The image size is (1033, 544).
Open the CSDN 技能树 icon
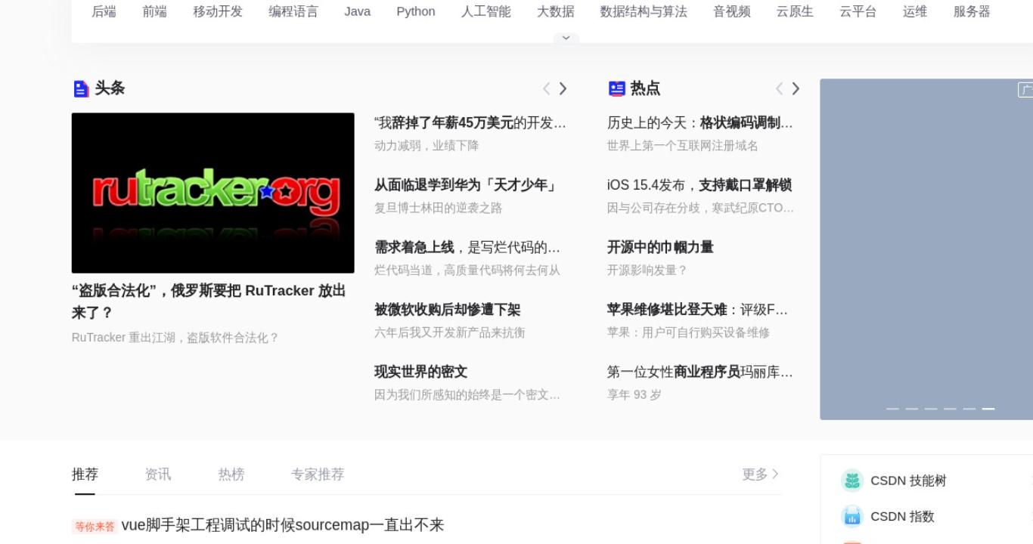tap(852, 481)
